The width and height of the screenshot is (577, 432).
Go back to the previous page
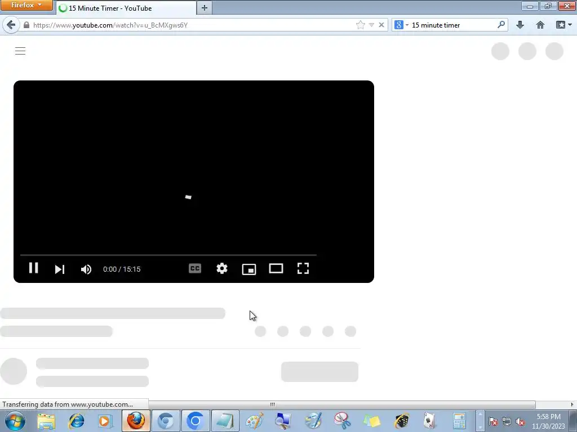pyautogui.click(x=11, y=25)
